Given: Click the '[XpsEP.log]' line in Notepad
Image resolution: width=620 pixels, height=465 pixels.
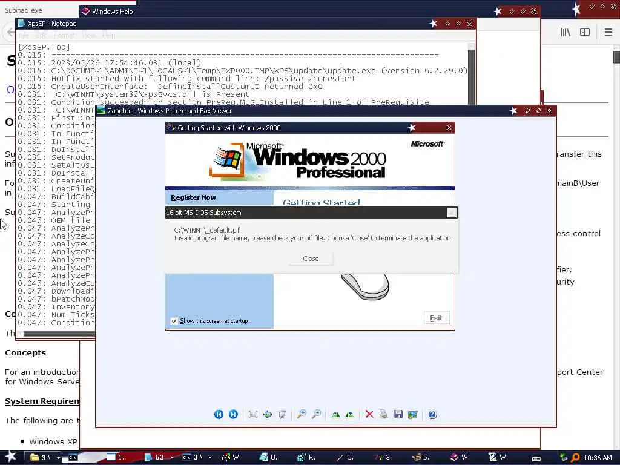Looking at the screenshot, I should click(44, 47).
